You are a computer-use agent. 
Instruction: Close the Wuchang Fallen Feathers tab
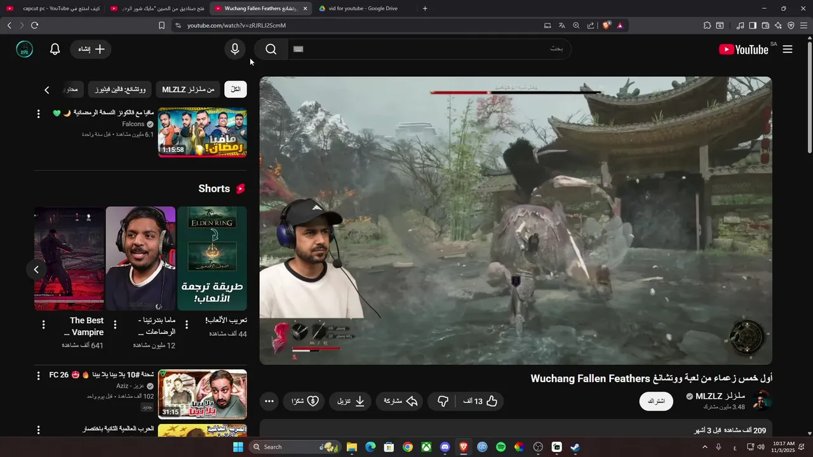(305, 8)
